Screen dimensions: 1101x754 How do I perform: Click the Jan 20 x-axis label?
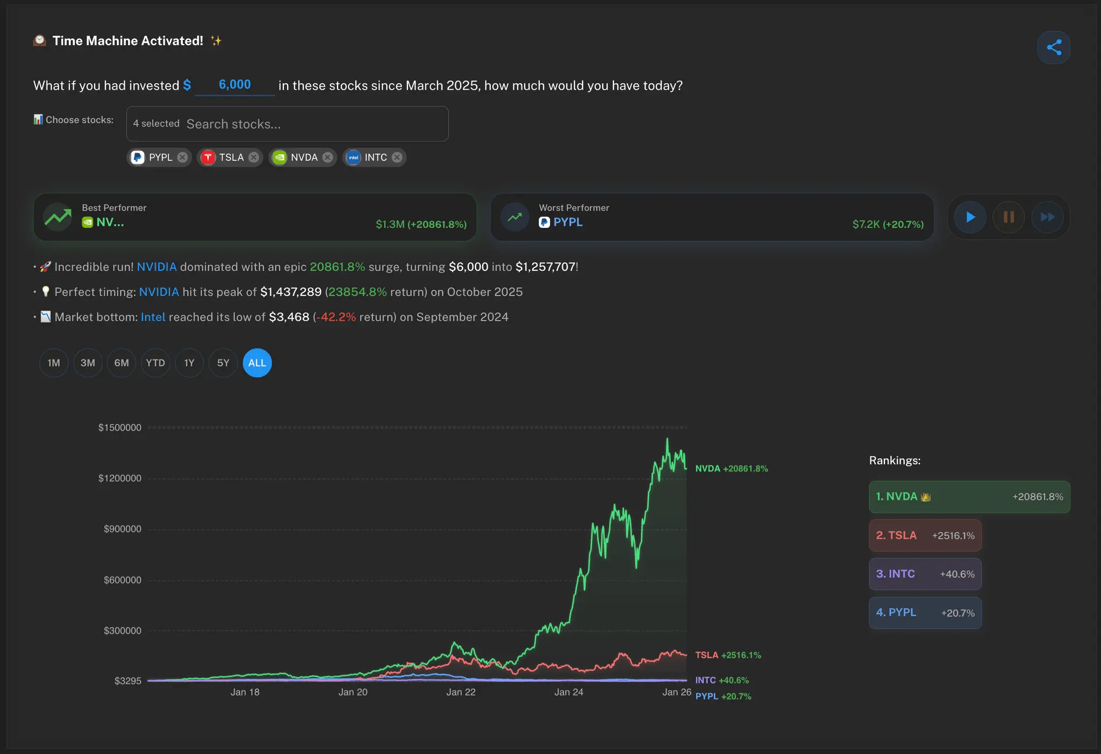pyautogui.click(x=353, y=692)
